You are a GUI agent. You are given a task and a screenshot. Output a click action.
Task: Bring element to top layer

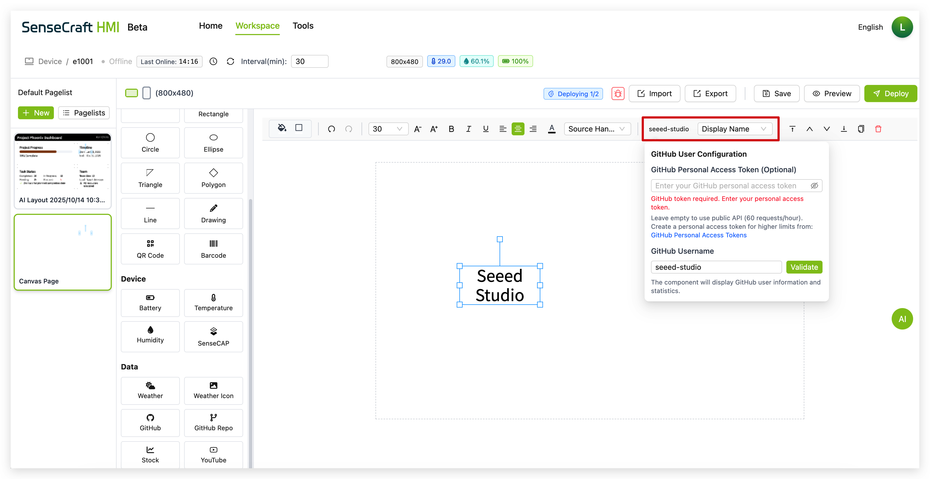pos(792,129)
